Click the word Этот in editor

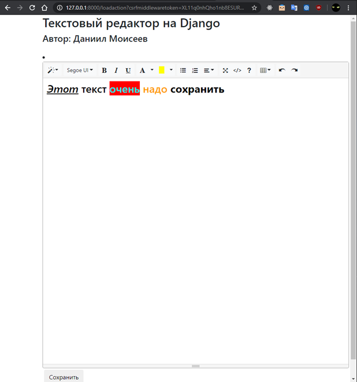click(62, 90)
